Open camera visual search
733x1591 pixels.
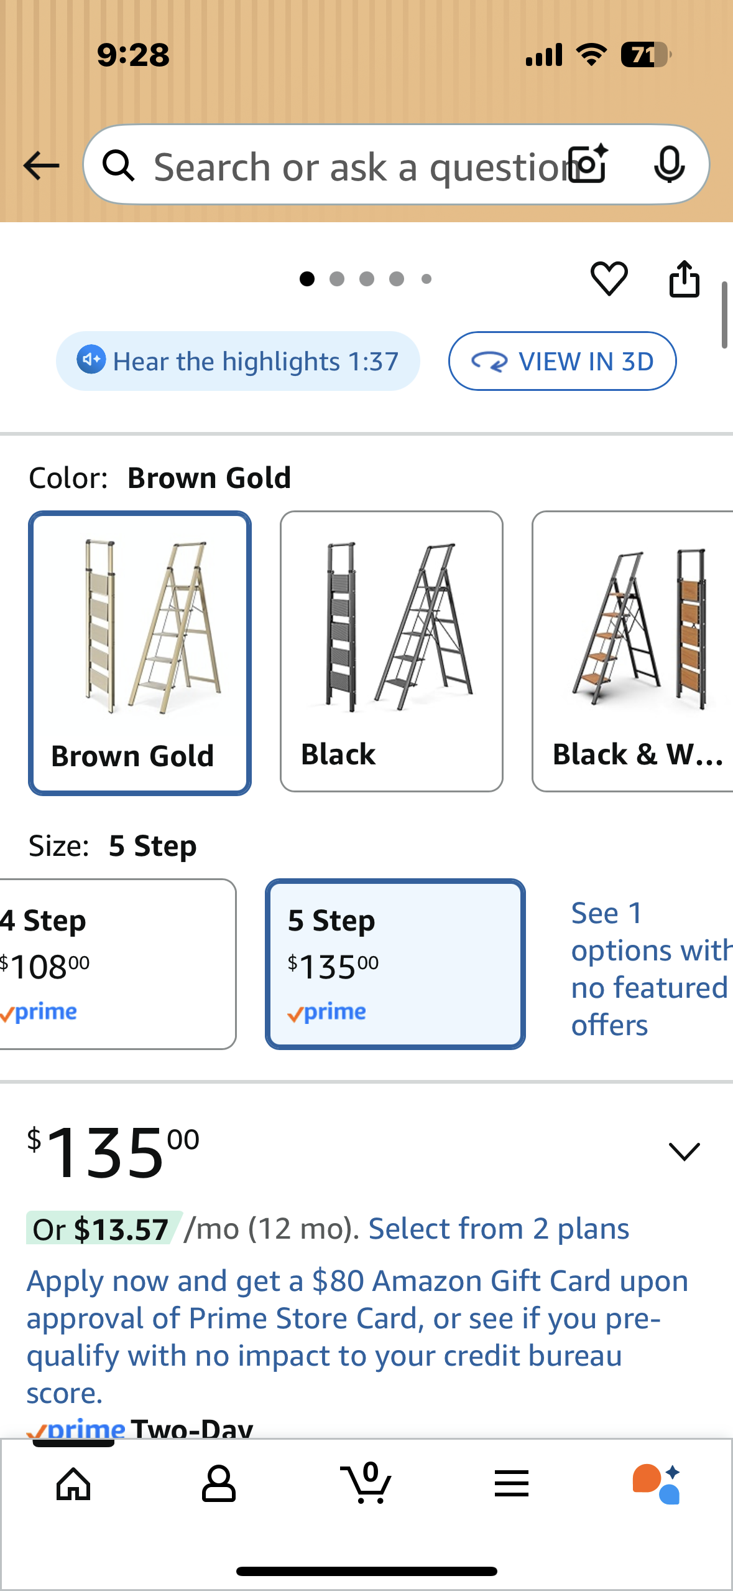tap(585, 165)
